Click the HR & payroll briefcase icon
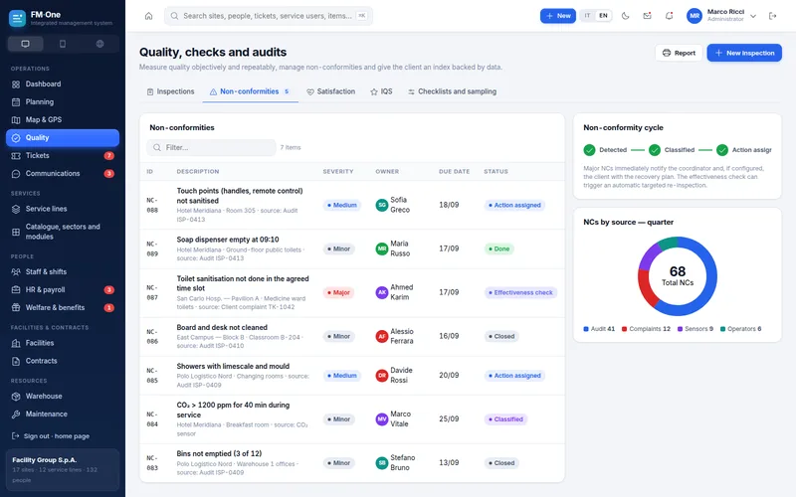Viewport: 796px width, 497px height. [16, 290]
